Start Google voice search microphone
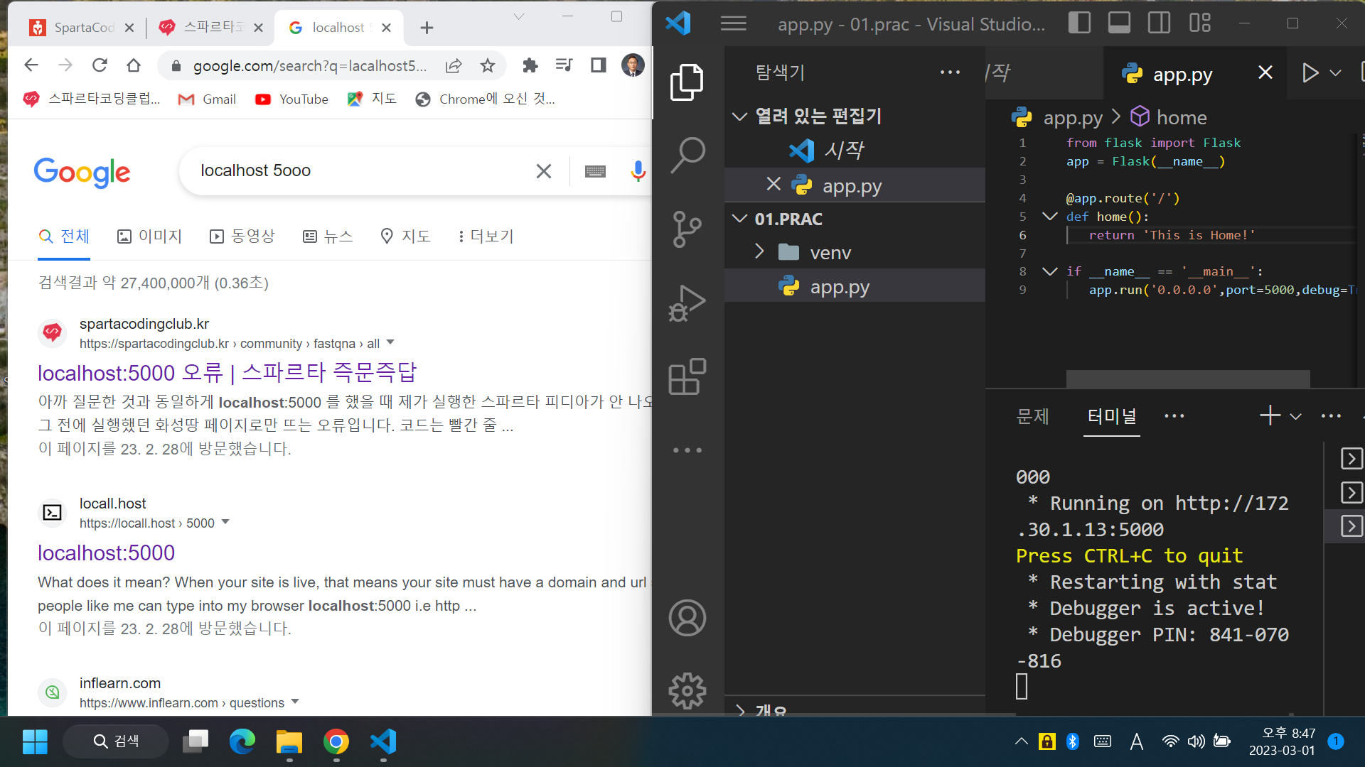Viewport: 1365px width, 767px height. (x=638, y=171)
